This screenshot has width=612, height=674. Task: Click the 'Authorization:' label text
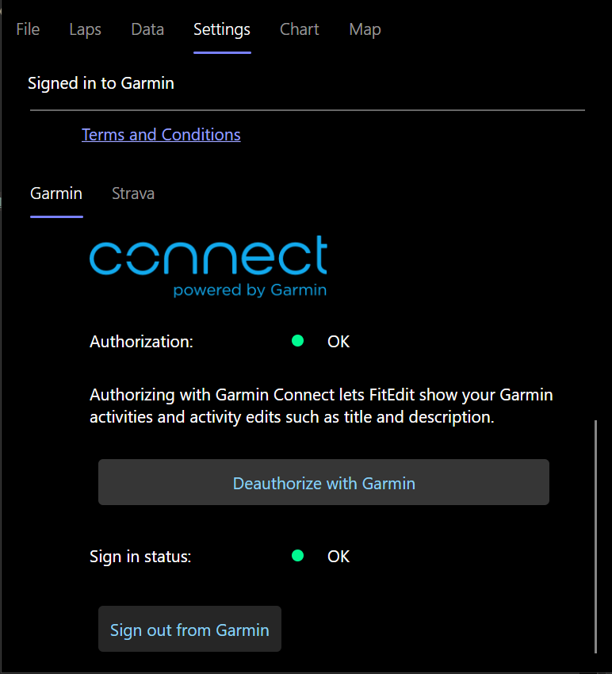(142, 342)
